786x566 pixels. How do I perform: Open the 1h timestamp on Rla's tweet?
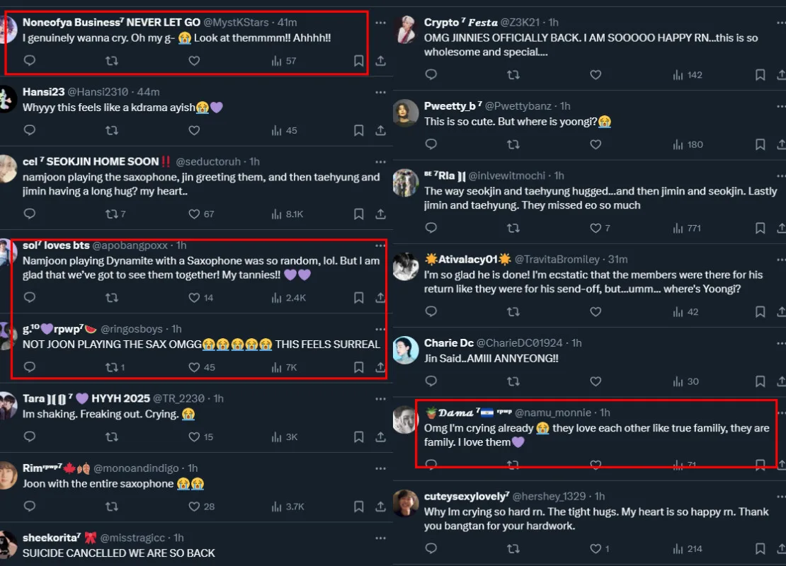pos(559,175)
